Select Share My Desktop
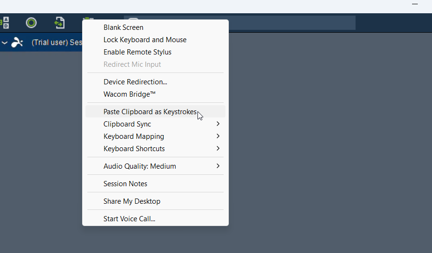The image size is (432, 253). (x=155, y=201)
